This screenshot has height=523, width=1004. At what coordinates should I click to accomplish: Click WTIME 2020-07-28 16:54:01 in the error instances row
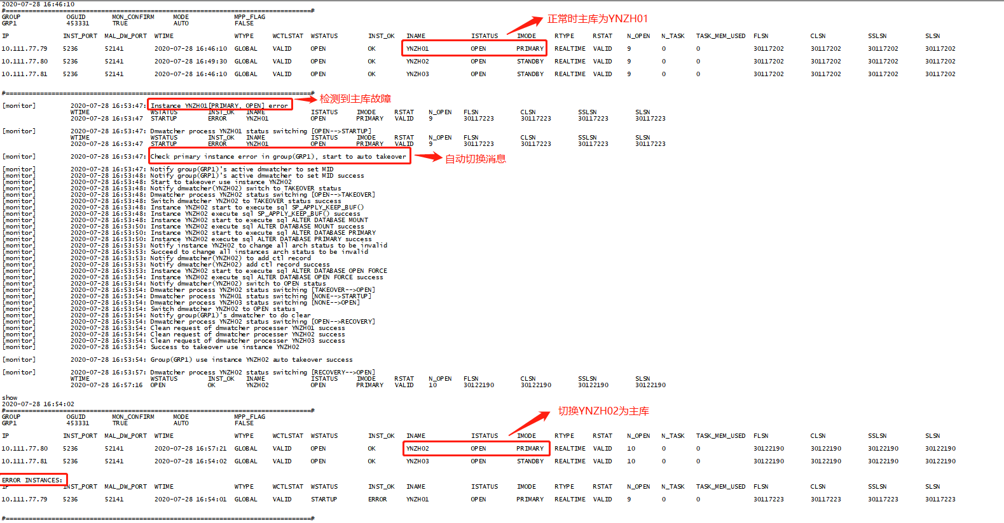pyautogui.click(x=190, y=500)
